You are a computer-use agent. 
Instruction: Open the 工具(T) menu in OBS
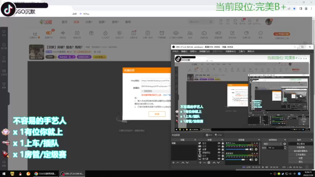click(x=241, y=52)
